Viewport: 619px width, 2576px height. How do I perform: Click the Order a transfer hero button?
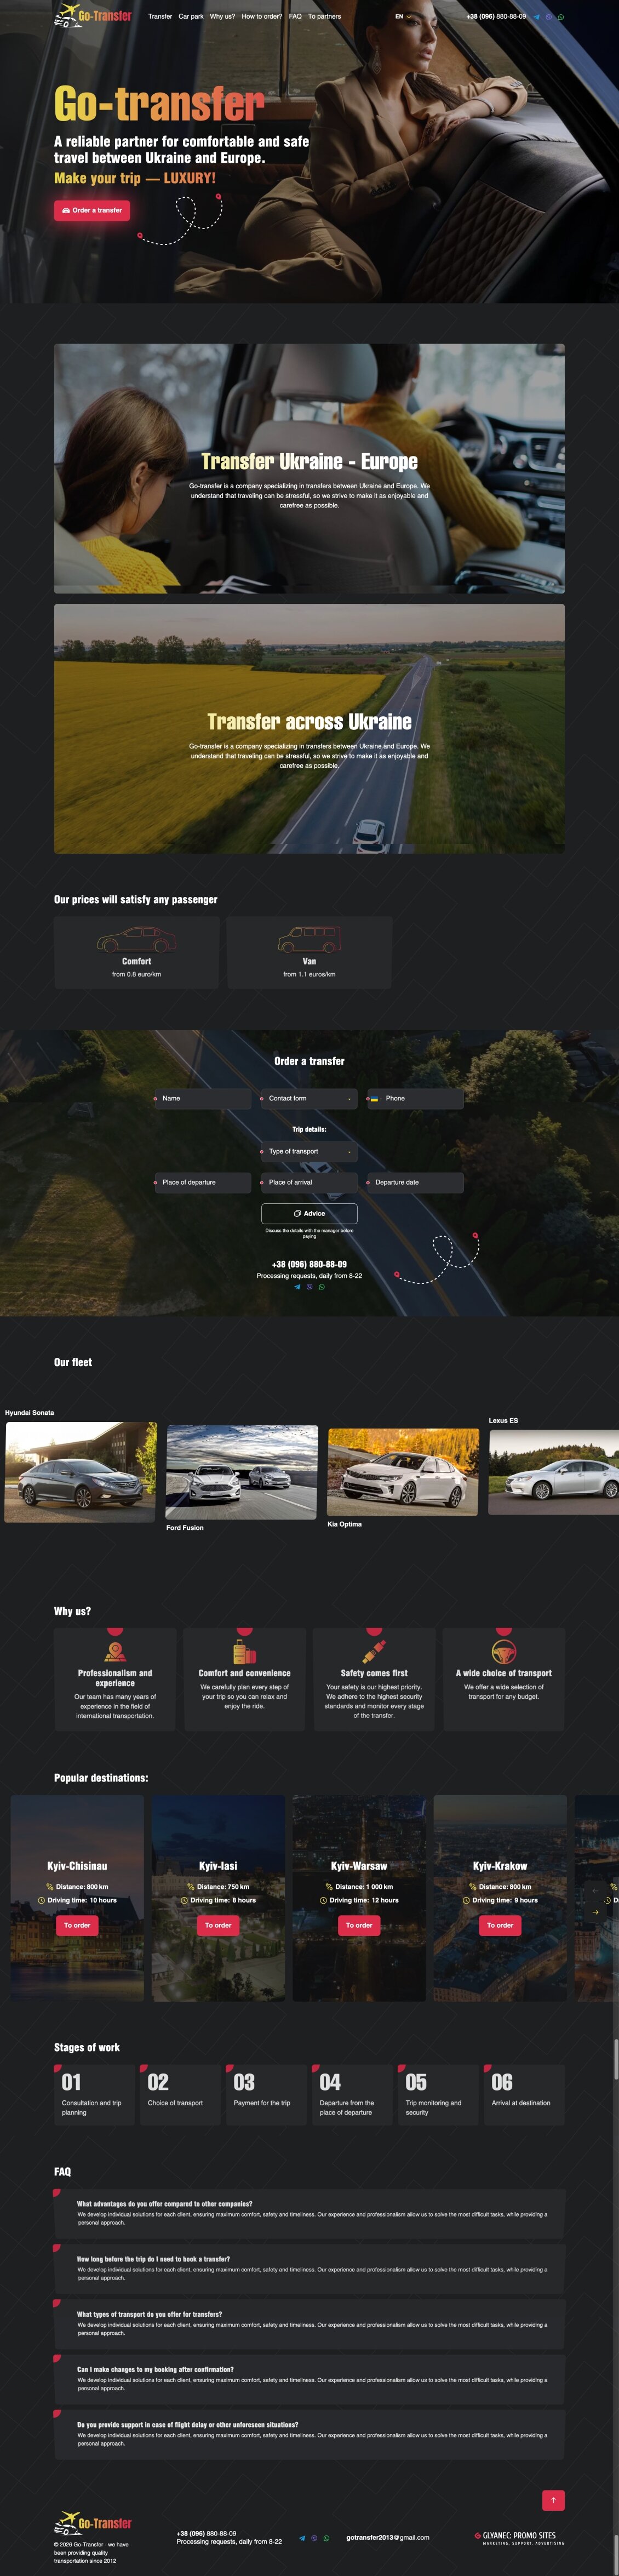(x=92, y=210)
